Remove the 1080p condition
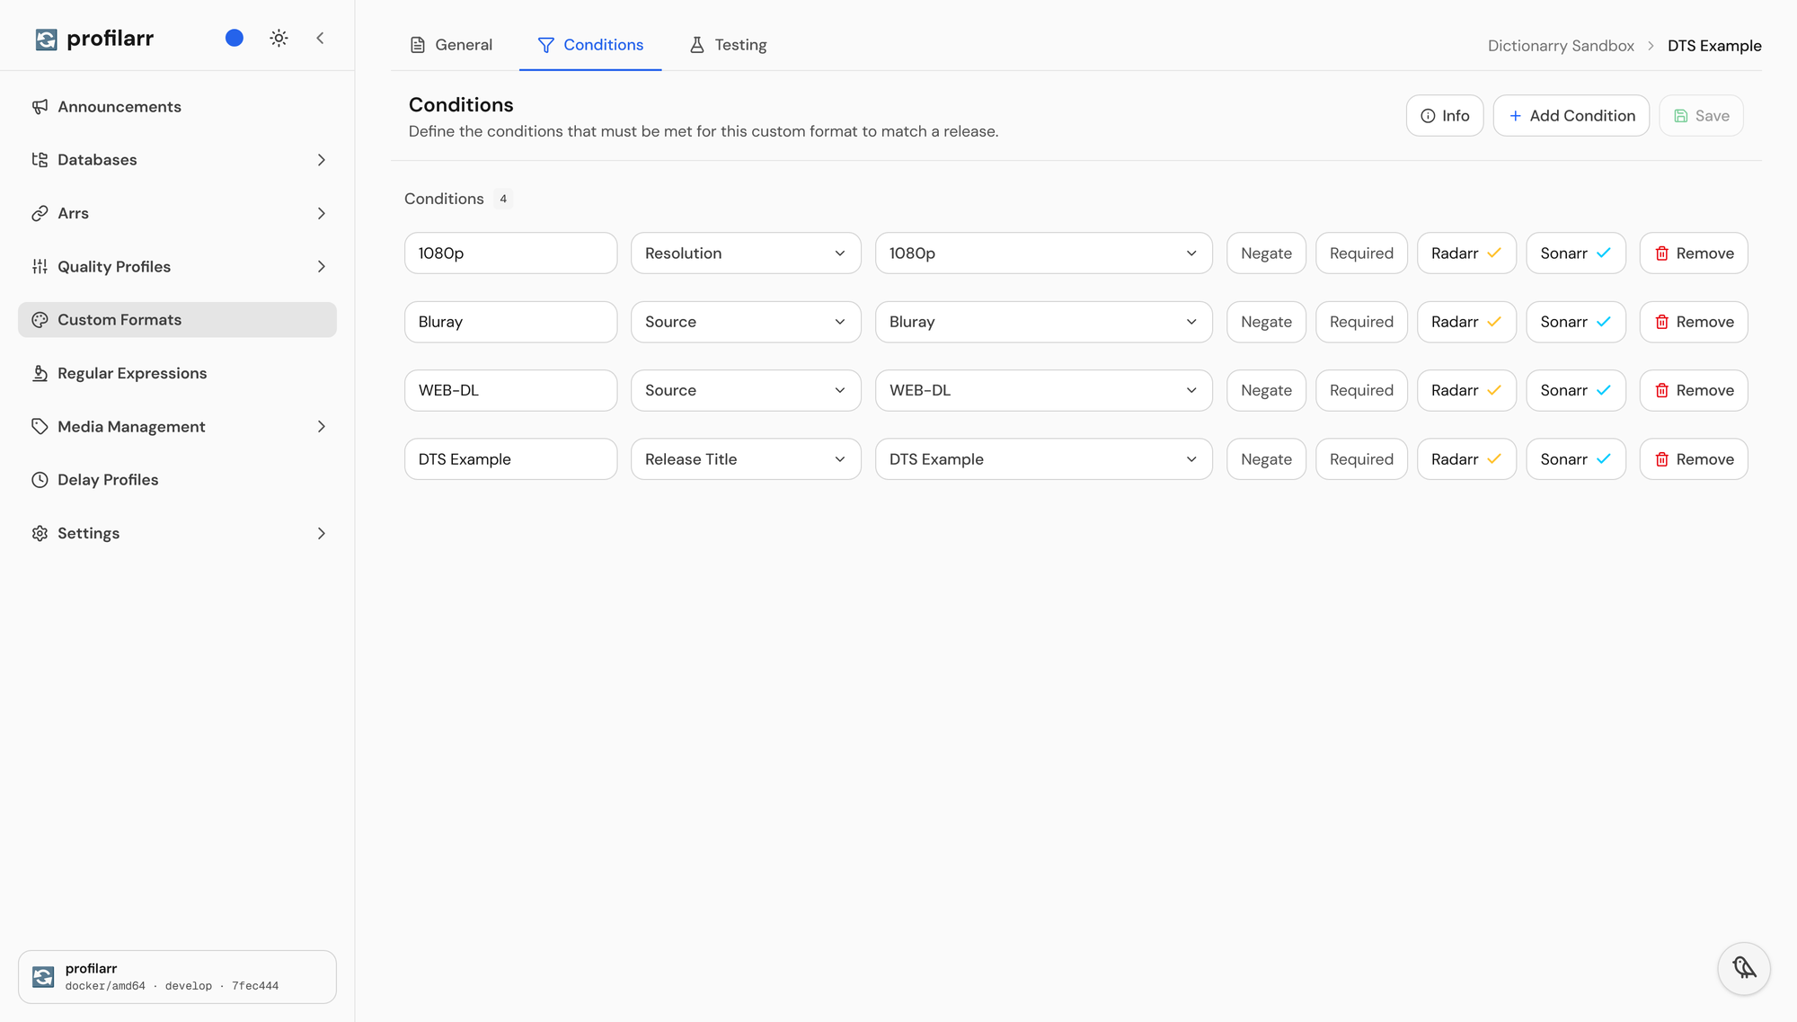 click(1694, 253)
